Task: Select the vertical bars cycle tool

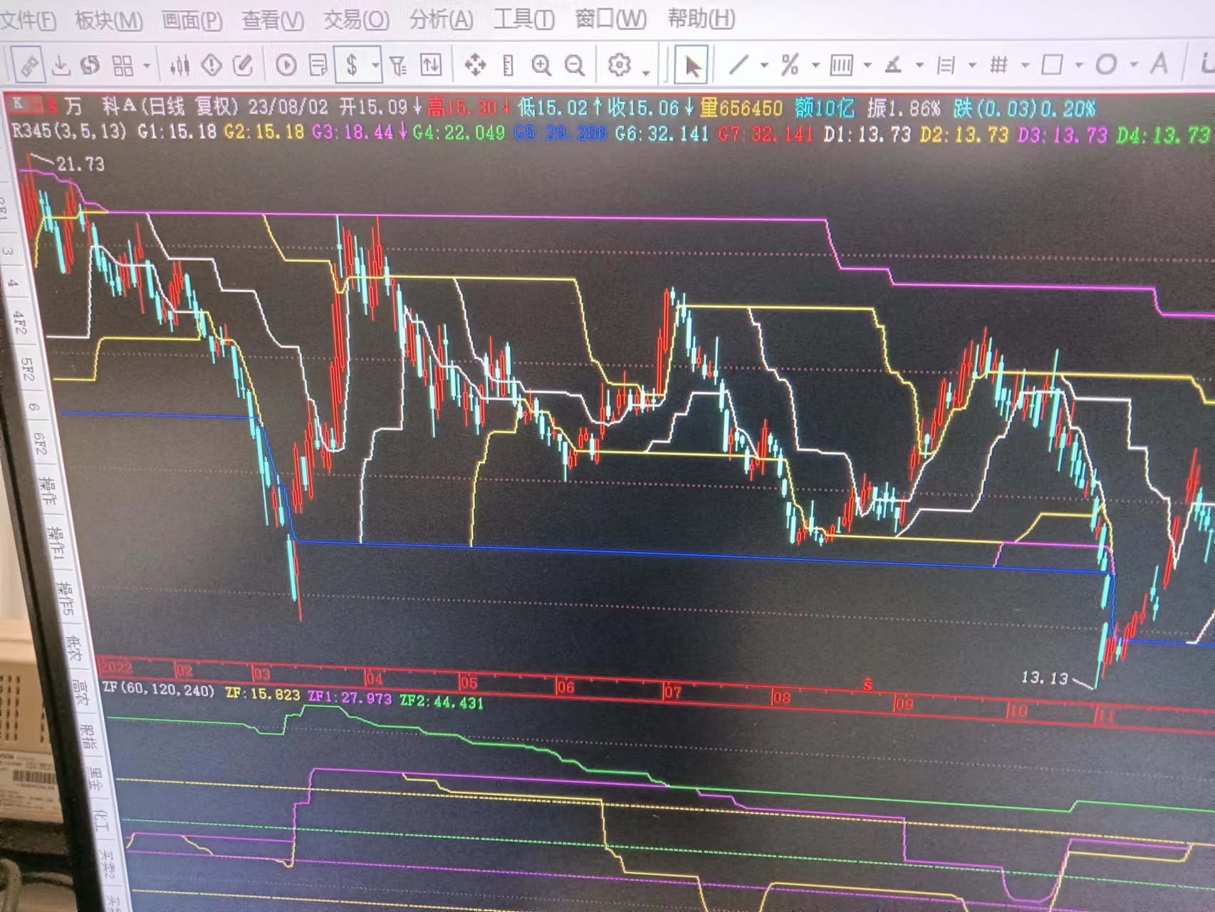Action: (x=841, y=66)
